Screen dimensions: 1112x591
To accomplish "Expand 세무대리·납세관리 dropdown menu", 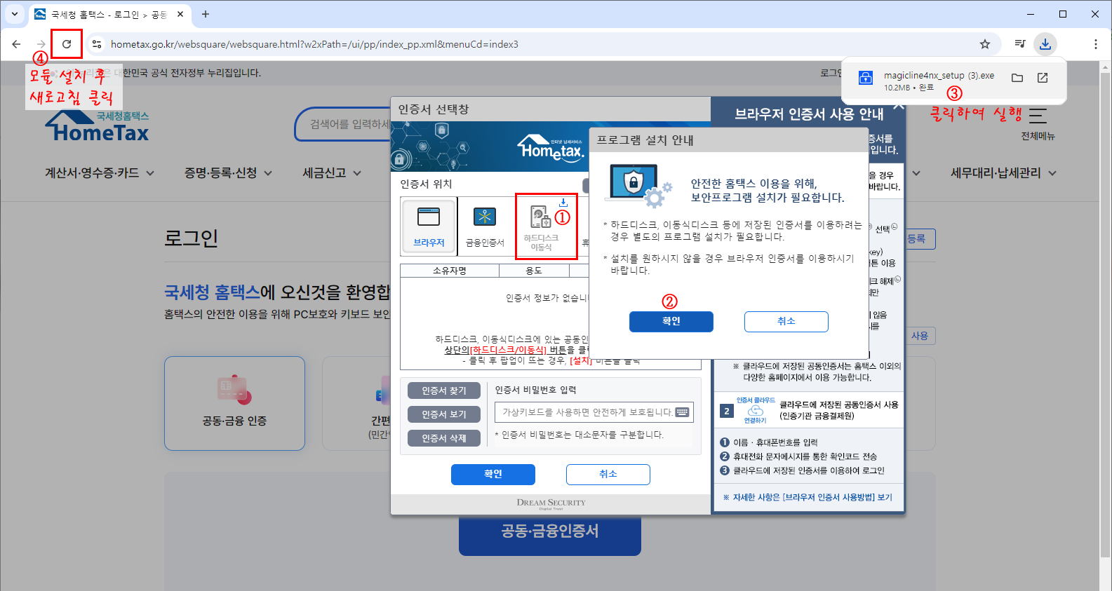I will coord(1003,173).
